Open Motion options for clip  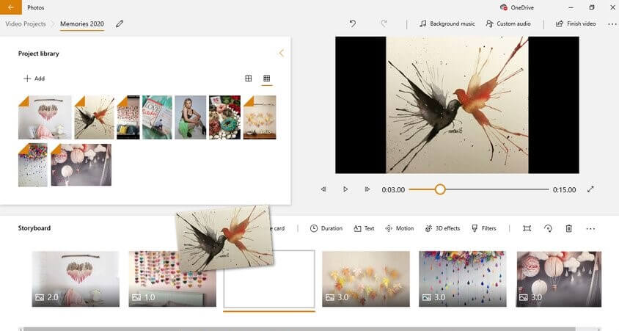tap(399, 228)
